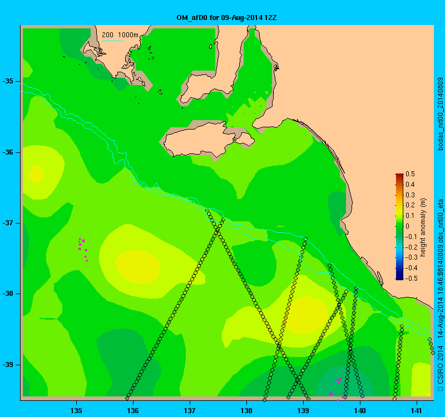The height and width of the screenshot is (417, 445).
Task: Click the 138 longitude axis label
Action: pos(246,411)
